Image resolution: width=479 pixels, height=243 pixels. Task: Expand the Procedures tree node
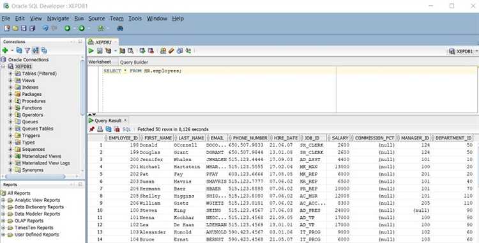coord(10,101)
